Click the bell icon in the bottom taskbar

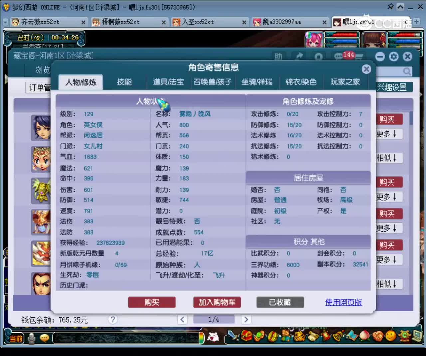(337, 336)
